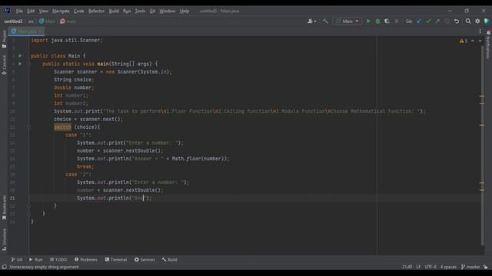The image size is (492, 276).
Task: Click the Main class breadcrumb
Action: coord(47,21)
